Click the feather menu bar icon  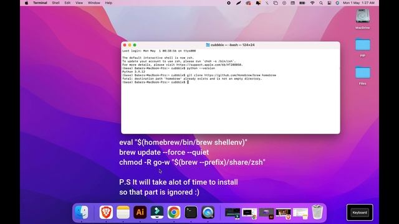tap(238, 3)
